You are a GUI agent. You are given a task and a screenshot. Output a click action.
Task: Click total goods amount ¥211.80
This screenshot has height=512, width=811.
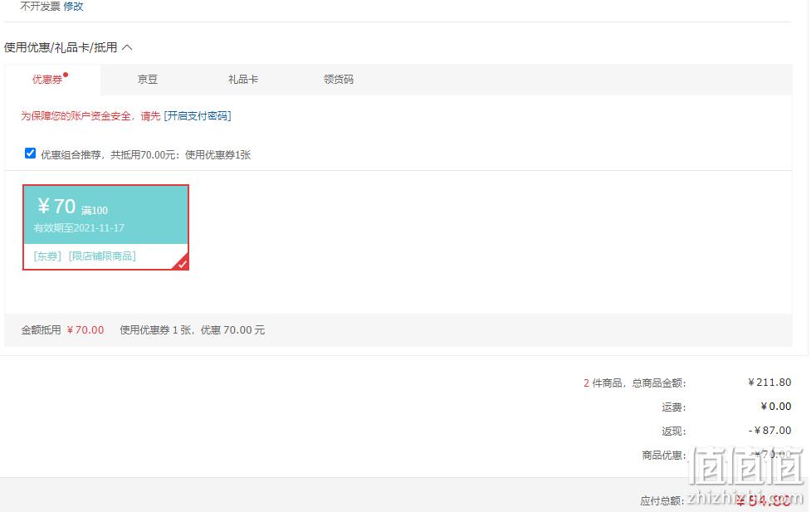(x=769, y=383)
